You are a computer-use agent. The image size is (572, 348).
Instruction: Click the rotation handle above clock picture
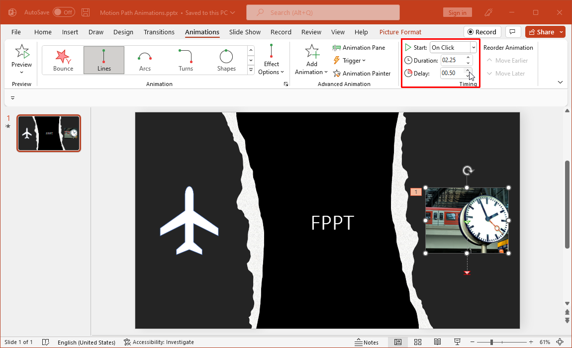coord(468,171)
